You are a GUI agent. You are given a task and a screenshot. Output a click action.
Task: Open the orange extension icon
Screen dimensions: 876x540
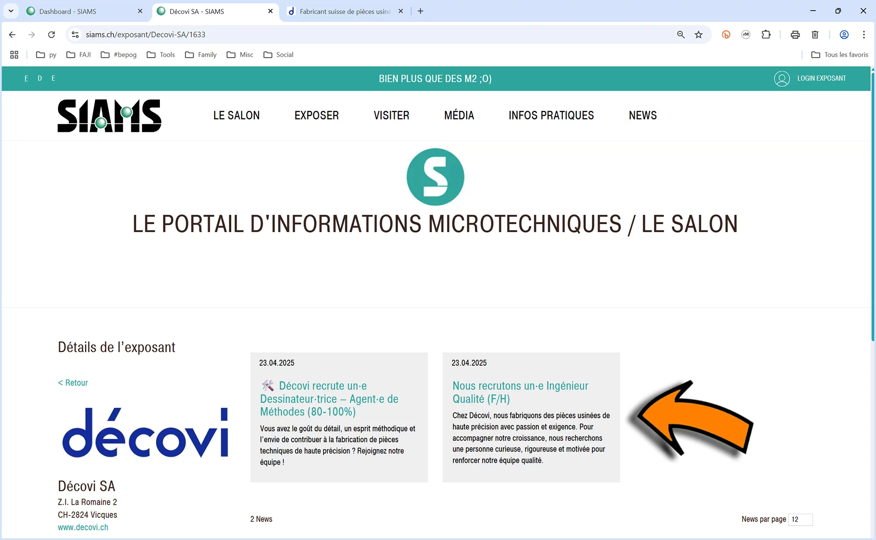726,35
